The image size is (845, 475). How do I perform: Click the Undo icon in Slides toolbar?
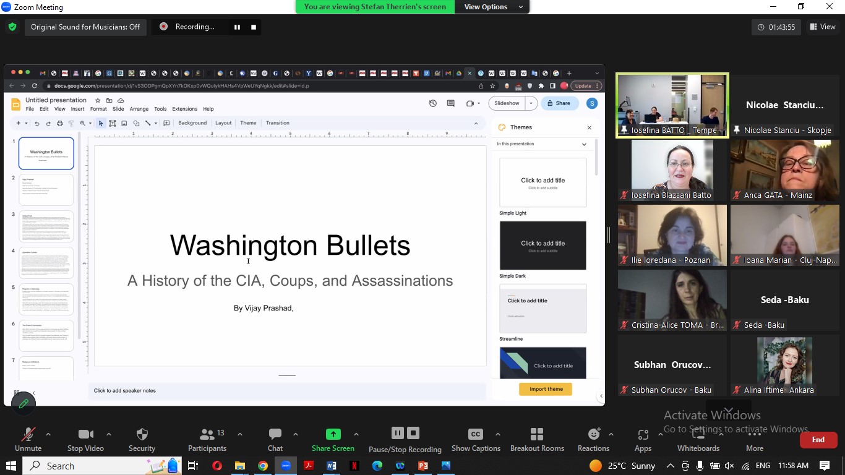36,123
